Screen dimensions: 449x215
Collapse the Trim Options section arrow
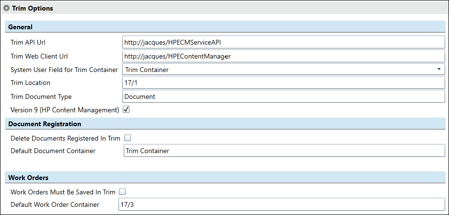7,8
